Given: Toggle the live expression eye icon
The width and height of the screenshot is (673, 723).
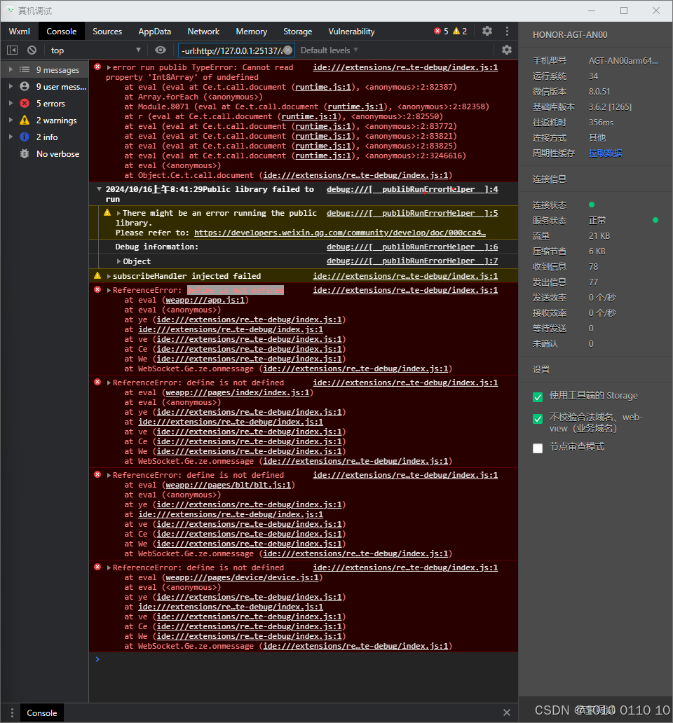Looking at the screenshot, I should coord(160,50).
